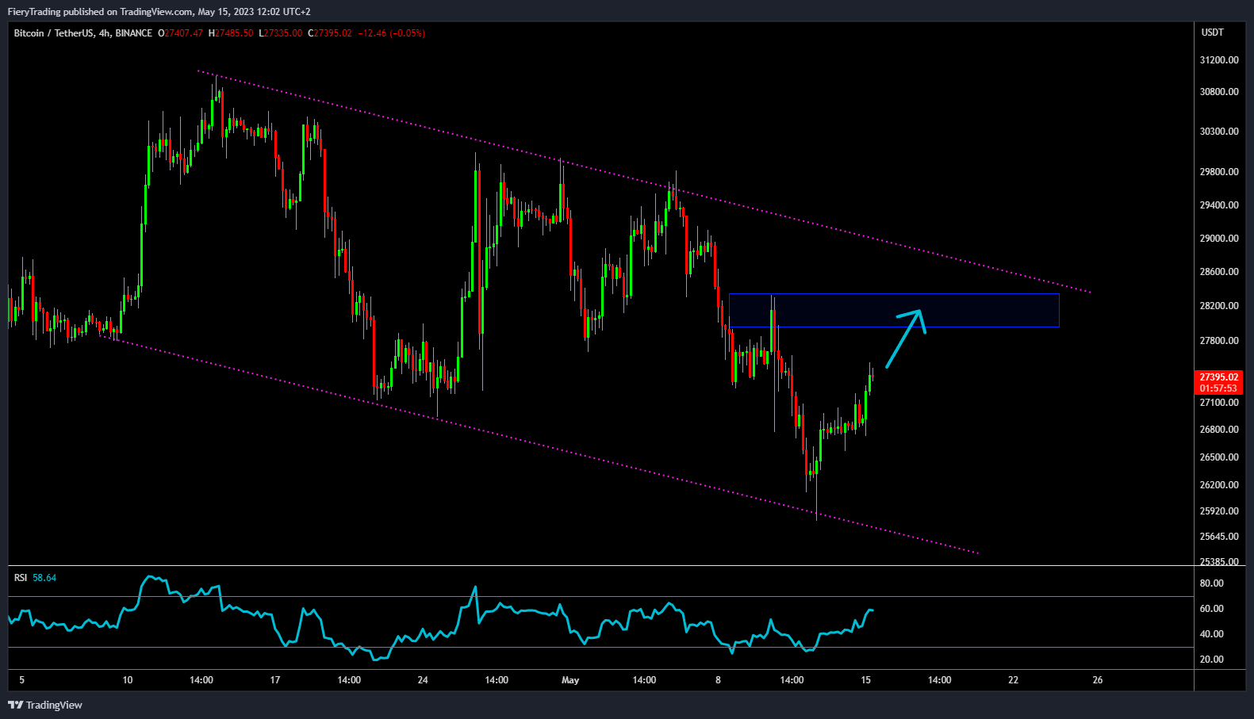The height and width of the screenshot is (719, 1254).
Task: Click the RSI 20.00 scale label
Action: 1212,660
